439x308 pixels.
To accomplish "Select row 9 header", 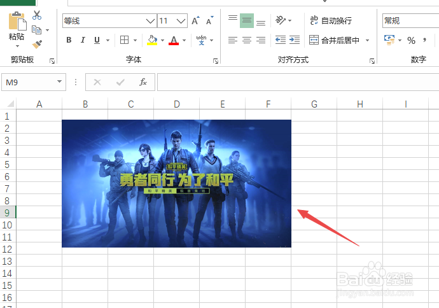I will pos(8,213).
